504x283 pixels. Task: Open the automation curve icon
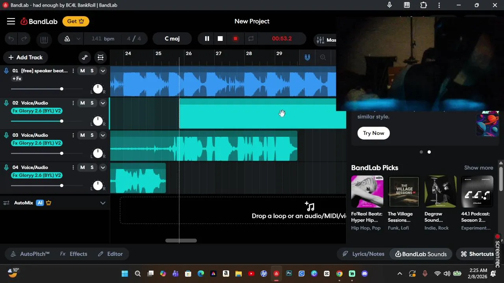pyautogui.click(x=85, y=57)
